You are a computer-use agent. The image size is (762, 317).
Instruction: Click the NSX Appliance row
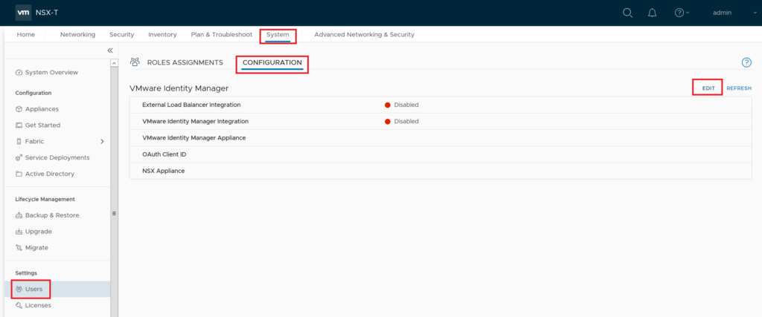441,171
